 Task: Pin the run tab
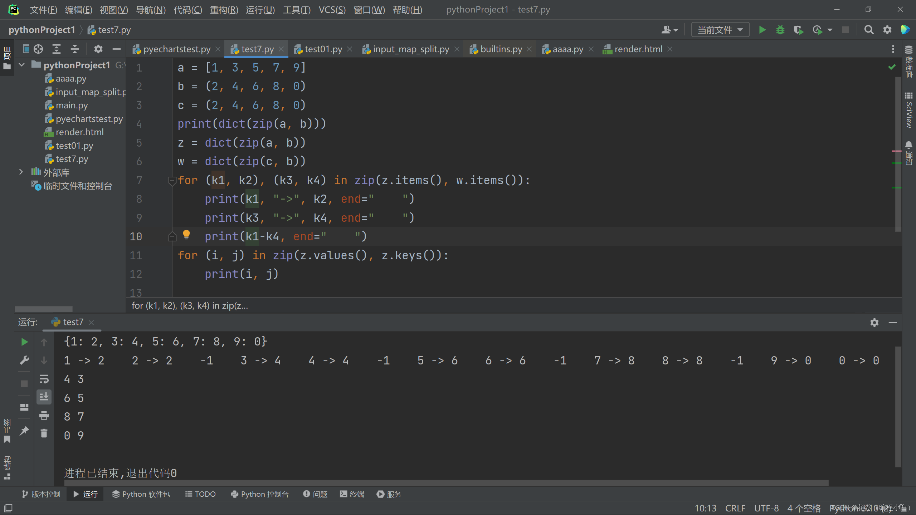pyautogui.click(x=24, y=431)
